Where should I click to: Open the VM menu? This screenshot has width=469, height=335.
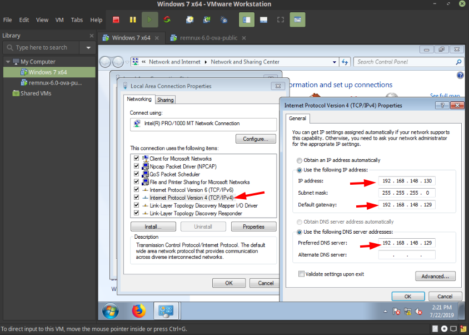pyautogui.click(x=59, y=20)
